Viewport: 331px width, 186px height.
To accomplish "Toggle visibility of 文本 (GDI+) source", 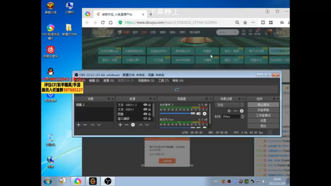I will point(145,110).
